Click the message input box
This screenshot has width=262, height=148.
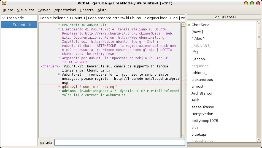pos(120,142)
